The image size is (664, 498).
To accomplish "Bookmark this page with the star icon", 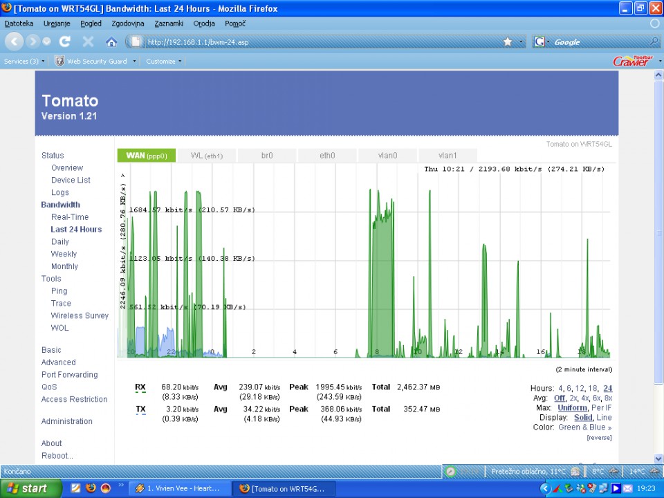I will [x=508, y=41].
